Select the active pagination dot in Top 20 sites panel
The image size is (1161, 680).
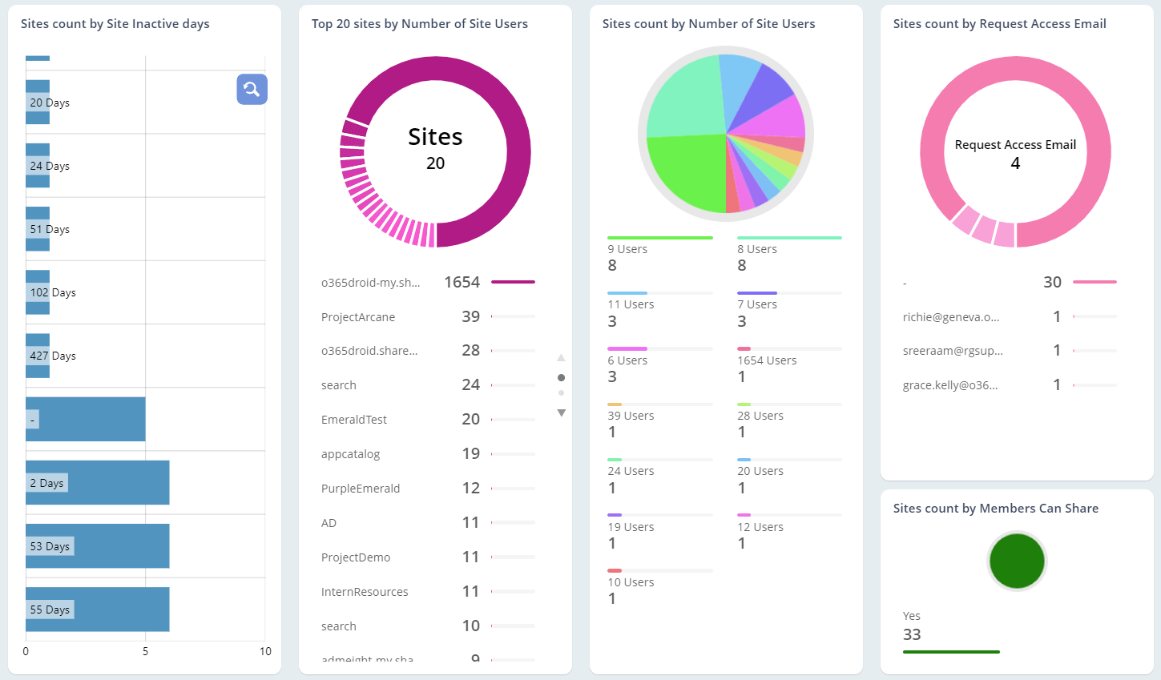[x=561, y=376]
